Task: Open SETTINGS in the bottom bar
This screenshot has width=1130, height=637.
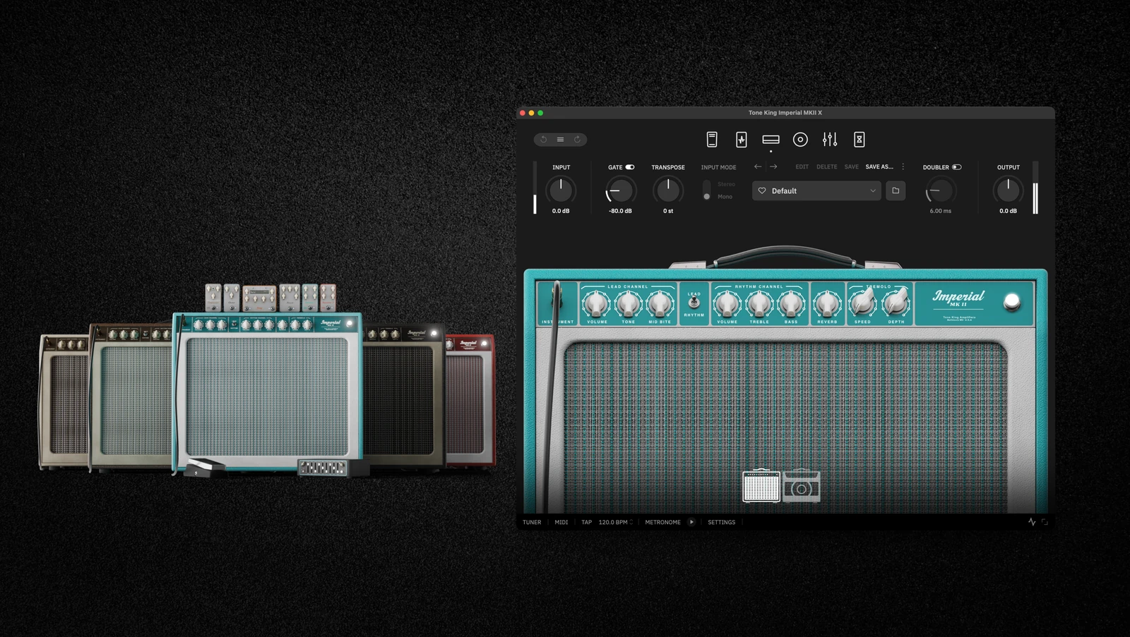Action: click(722, 522)
